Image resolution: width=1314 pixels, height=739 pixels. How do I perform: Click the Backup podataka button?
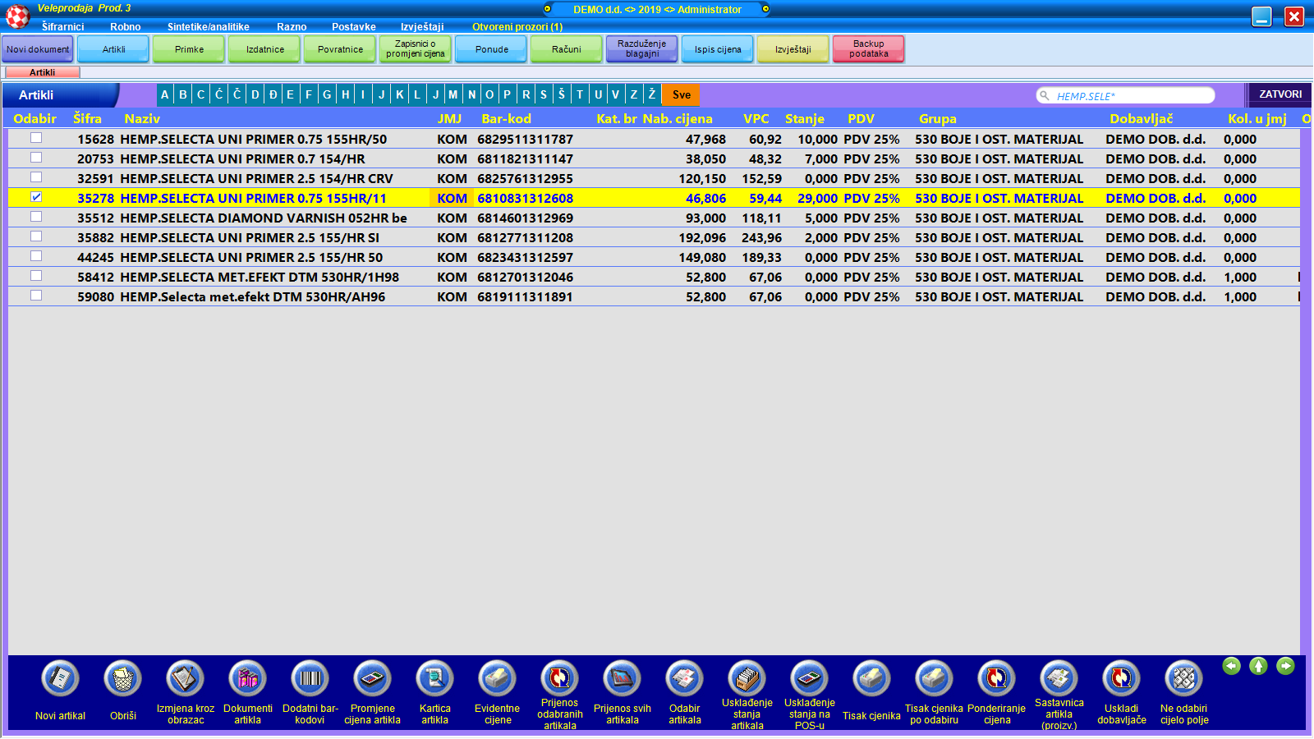pos(868,49)
